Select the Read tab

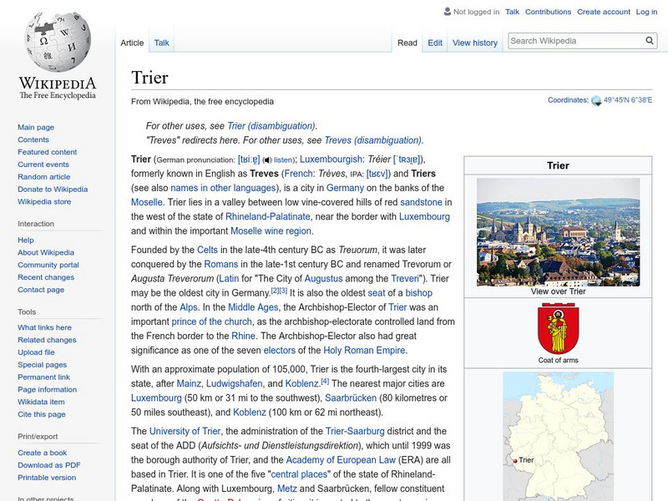pos(407,43)
